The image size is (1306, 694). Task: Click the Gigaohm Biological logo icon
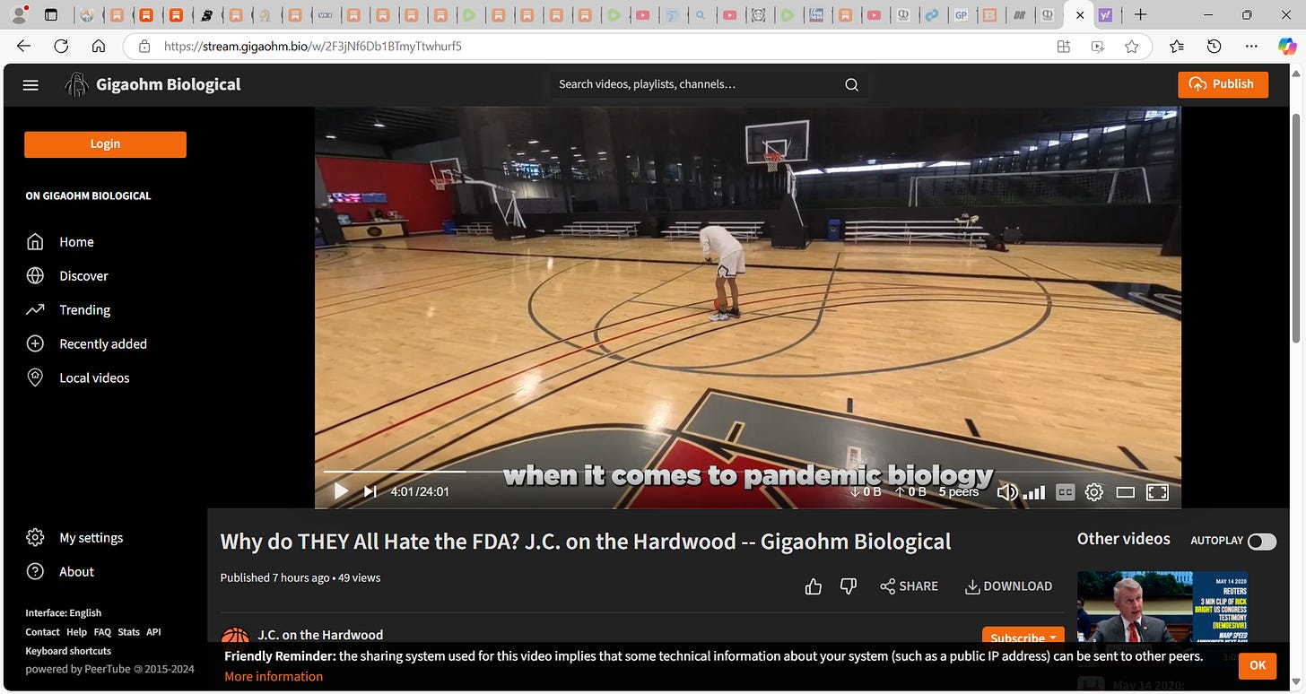(x=75, y=85)
